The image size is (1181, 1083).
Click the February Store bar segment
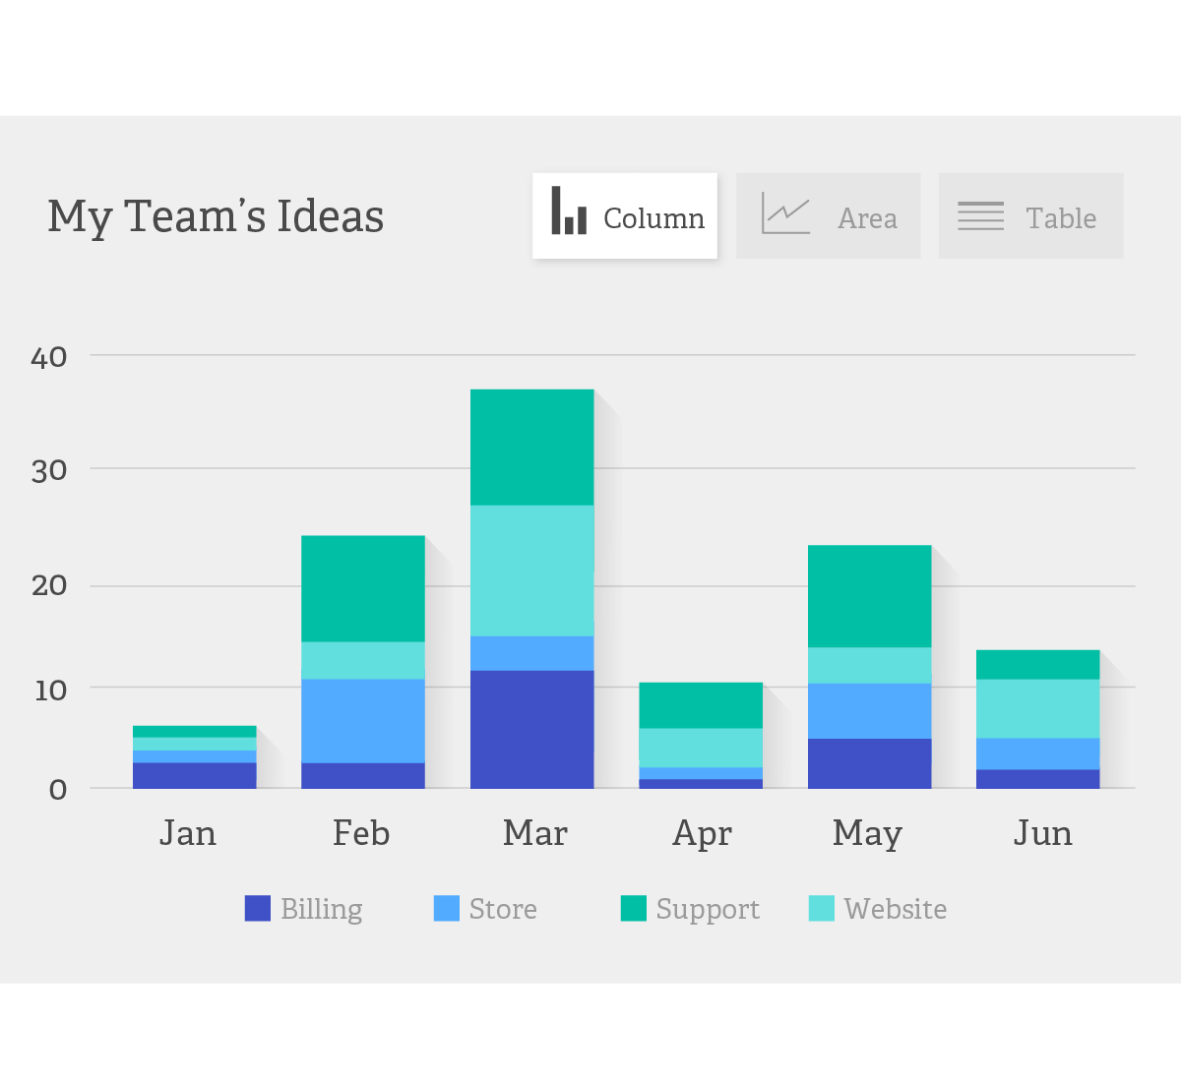point(363,721)
